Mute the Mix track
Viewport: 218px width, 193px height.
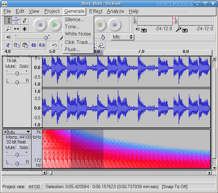[x=10, y=147]
